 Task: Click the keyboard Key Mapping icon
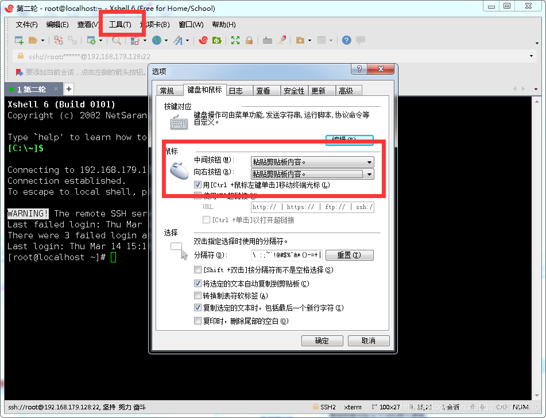click(268, 40)
